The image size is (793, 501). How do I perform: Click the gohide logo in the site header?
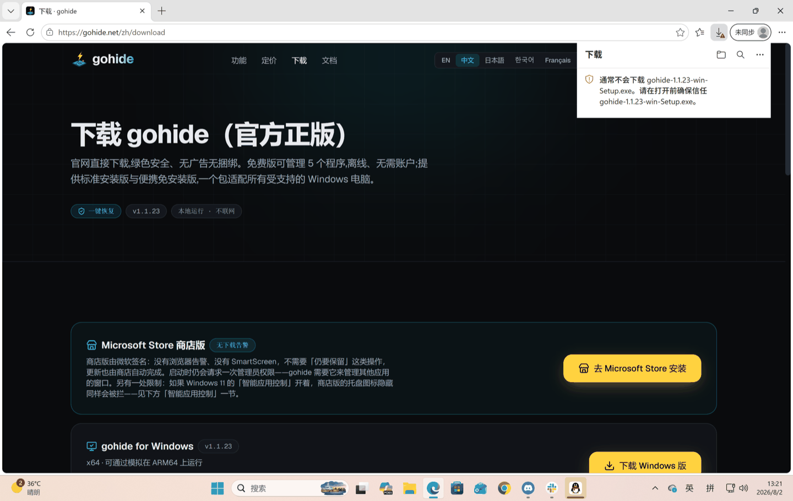pos(103,59)
